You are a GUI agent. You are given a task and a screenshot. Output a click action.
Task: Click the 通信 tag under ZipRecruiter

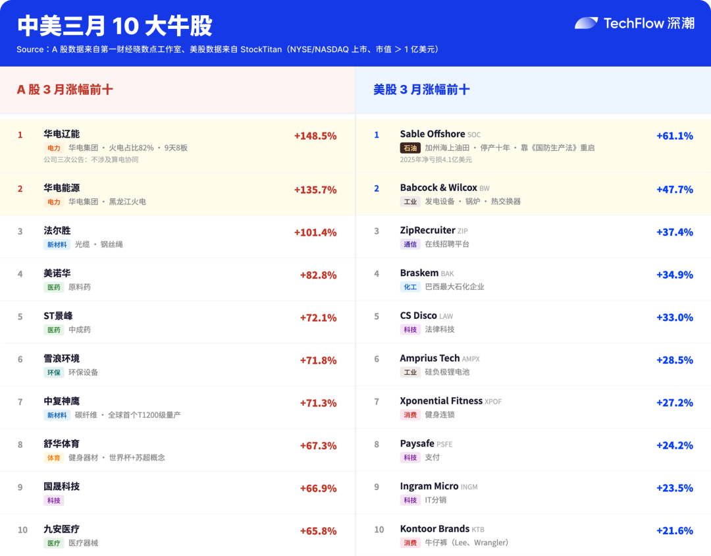pyautogui.click(x=410, y=244)
